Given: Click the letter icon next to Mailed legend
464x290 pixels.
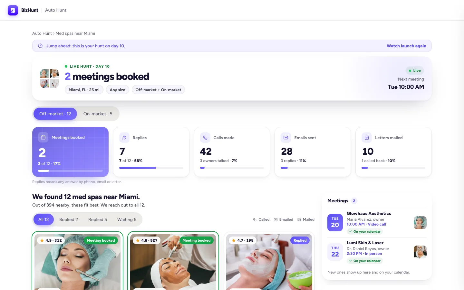Looking at the screenshot, I should (x=299, y=220).
